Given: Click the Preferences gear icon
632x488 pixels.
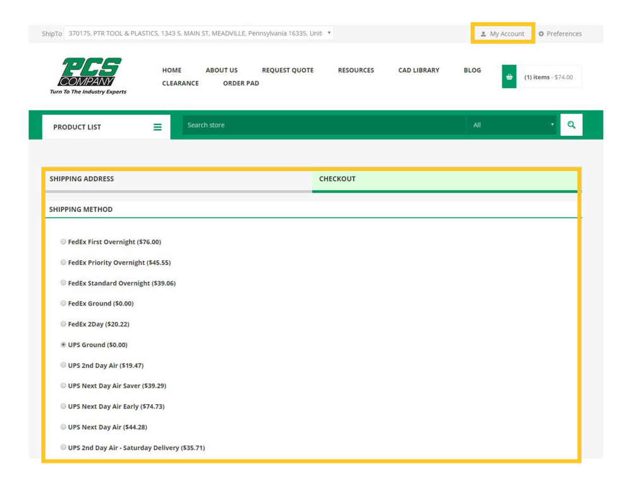Looking at the screenshot, I should [x=541, y=34].
